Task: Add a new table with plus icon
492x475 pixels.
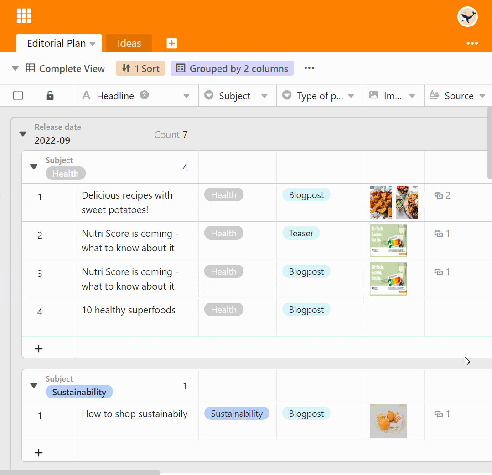Action: [171, 43]
